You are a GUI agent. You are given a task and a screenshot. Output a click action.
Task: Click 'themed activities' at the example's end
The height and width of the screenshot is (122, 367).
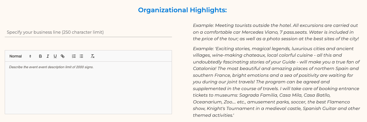[x=213, y=115]
